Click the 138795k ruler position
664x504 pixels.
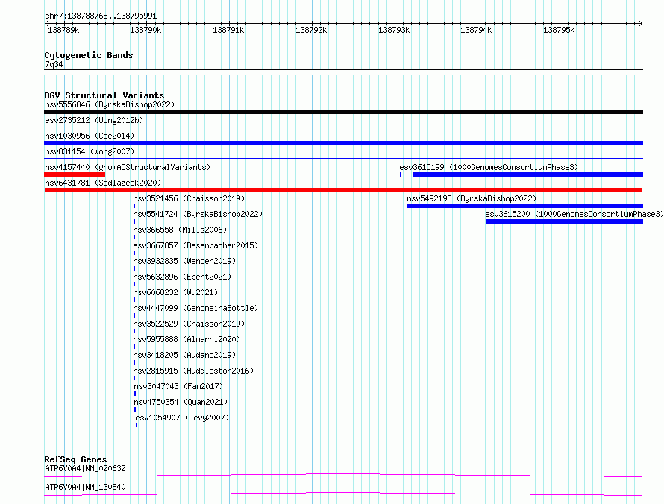559,30
